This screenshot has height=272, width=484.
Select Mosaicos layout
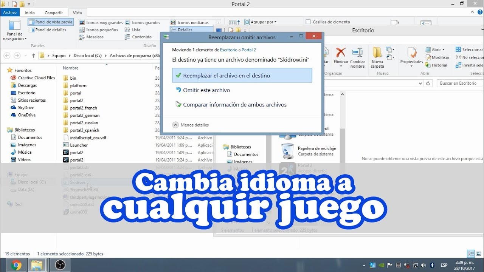[92, 37]
